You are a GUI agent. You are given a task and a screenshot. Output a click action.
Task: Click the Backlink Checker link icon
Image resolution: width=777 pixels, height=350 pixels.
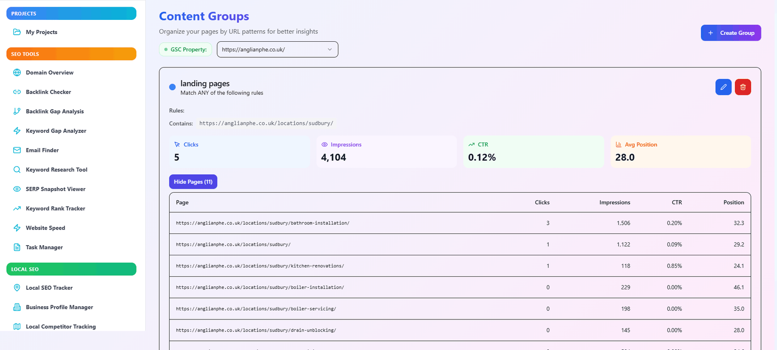[x=17, y=92]
